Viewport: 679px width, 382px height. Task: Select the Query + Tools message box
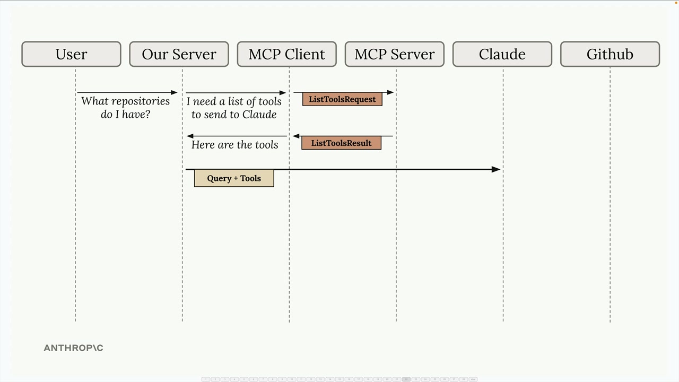point(234,178)
